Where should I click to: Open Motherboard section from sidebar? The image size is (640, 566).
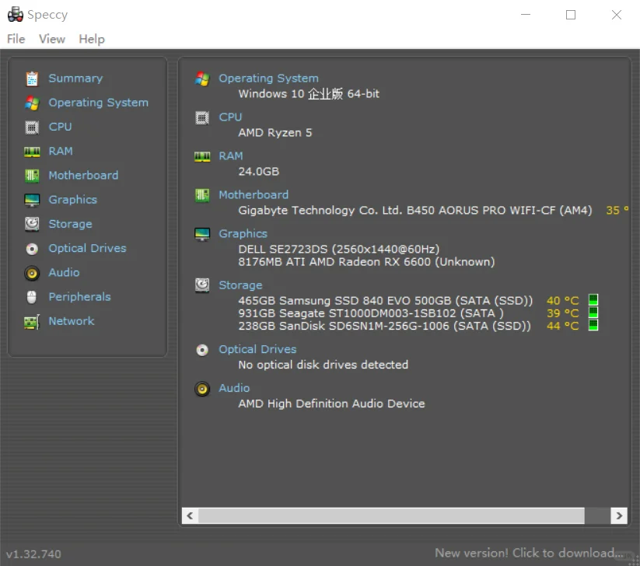[83, 176]
